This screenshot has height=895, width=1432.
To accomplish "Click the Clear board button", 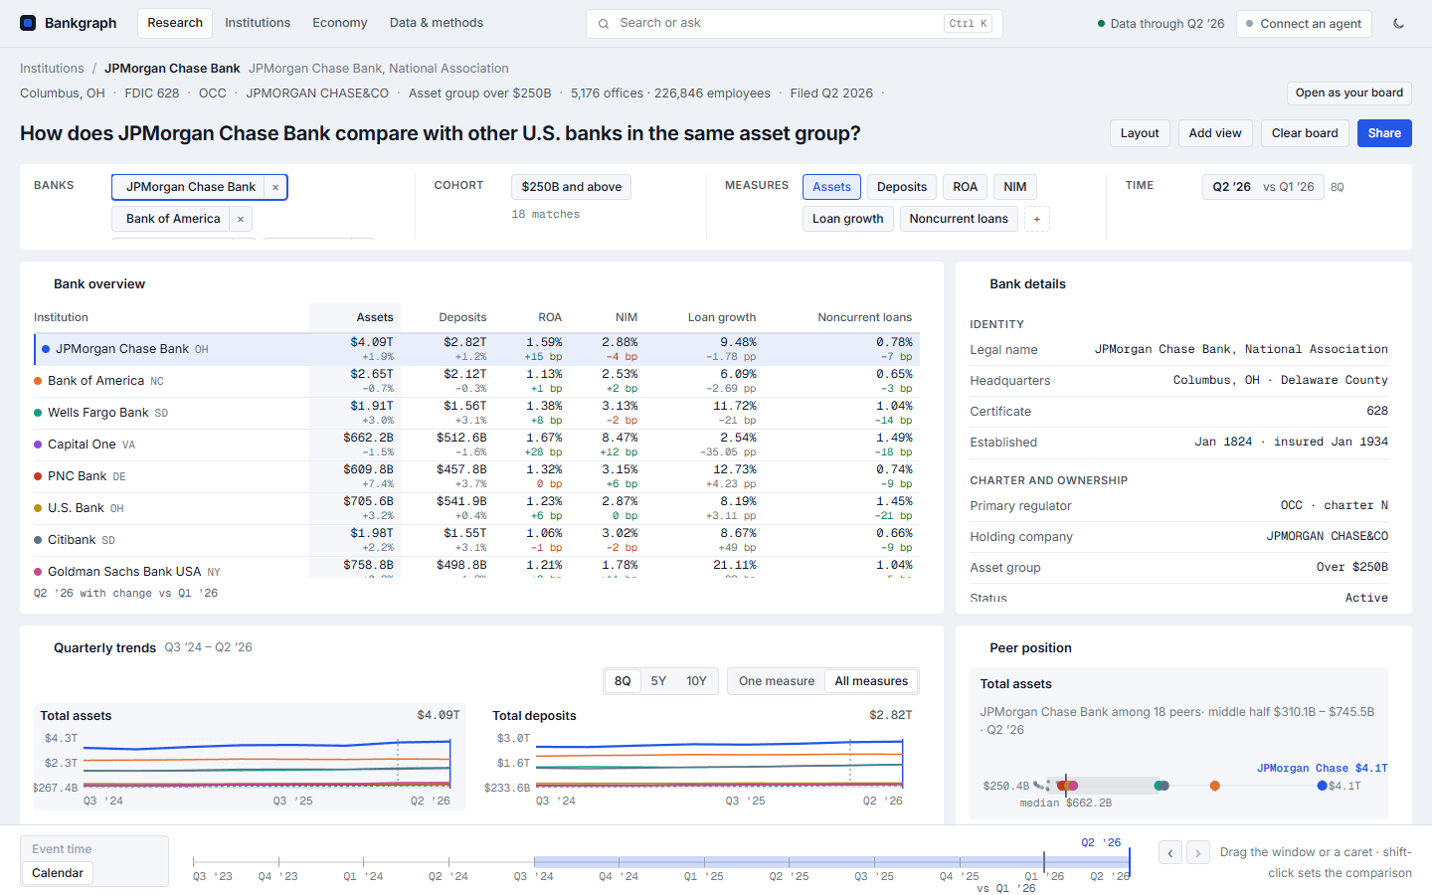I will (1305, 133).
